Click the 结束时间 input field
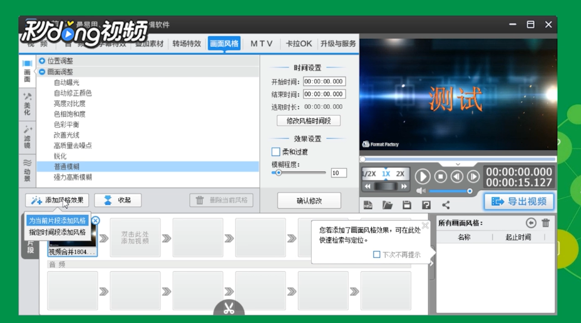Viewport: 581px width, 323px height. (x=324, y=94)
